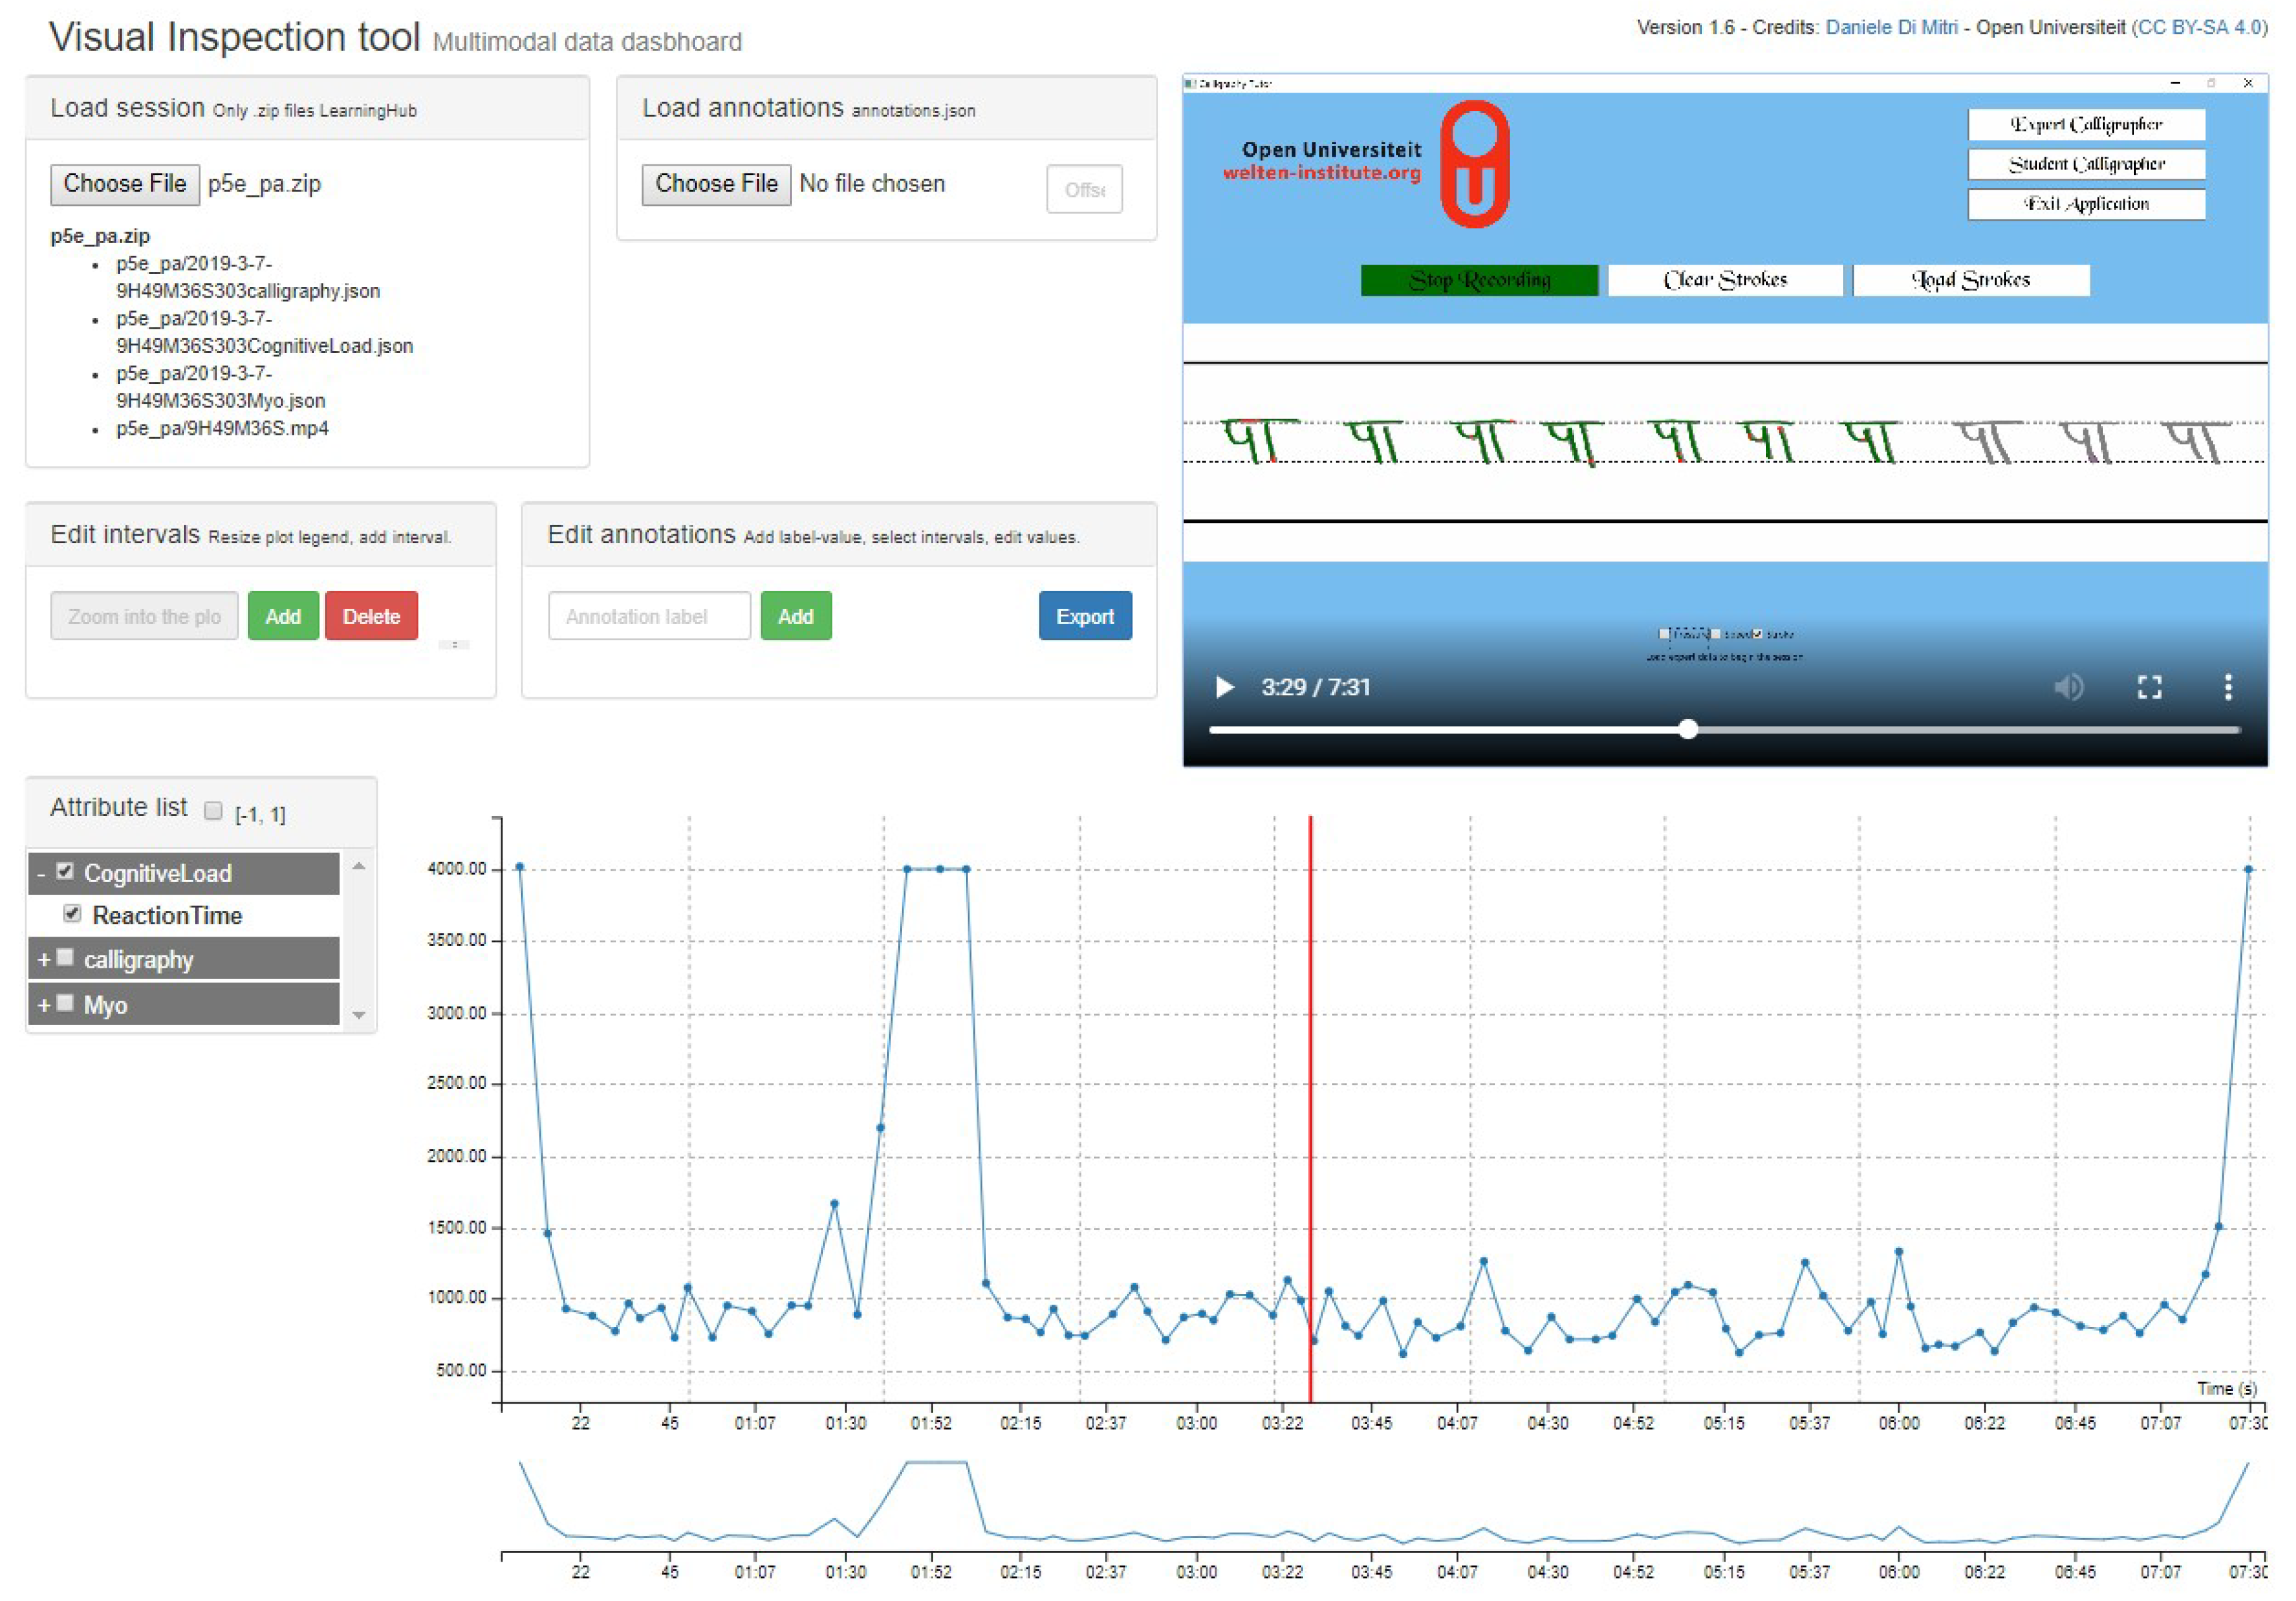Click the video progress slider thumb
The height and width of the screenshot is (1601, 2296).
1688,730
